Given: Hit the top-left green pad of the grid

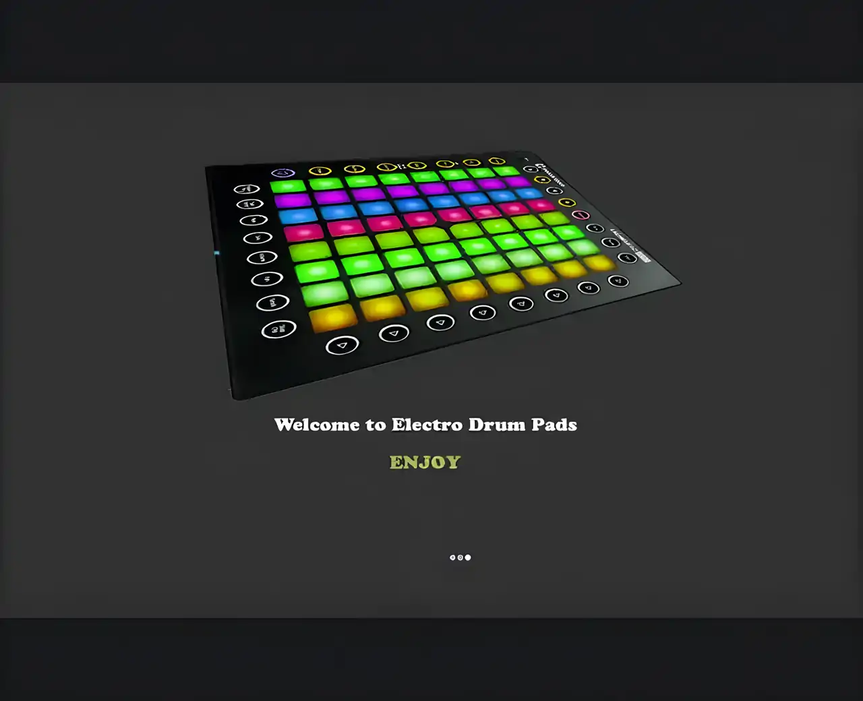Looking at the screenshot, I should [288, 186].
